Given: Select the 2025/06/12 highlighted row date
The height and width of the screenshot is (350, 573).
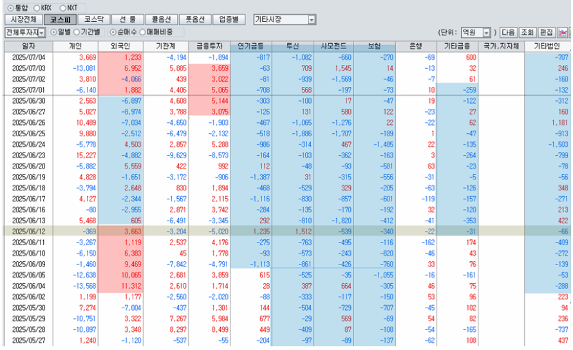Looking at the screenshot, I should (28, 230).
